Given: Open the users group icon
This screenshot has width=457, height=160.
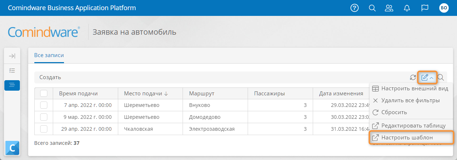Looking at the screenshot, I should click(x=389, y=8).
